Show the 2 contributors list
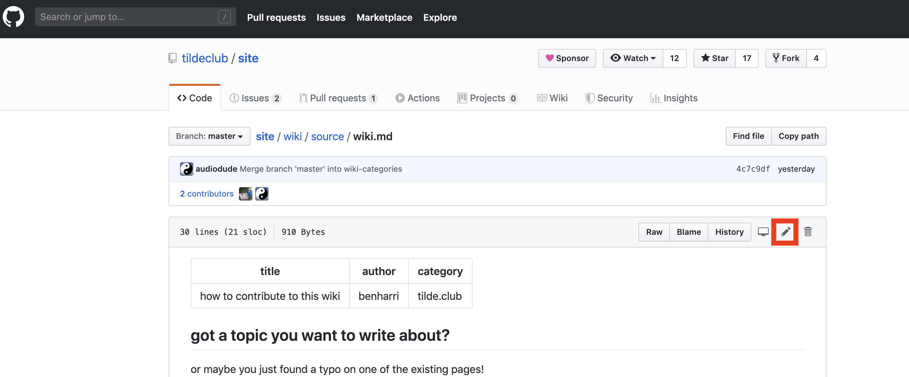This screenshot has width=909, height=377. tap(207, 194)
